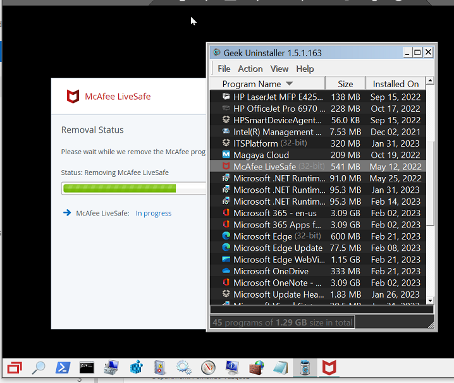This screenshot has height=383, width=454.
Task: Open the Action menu
Action: coord(250,69)
